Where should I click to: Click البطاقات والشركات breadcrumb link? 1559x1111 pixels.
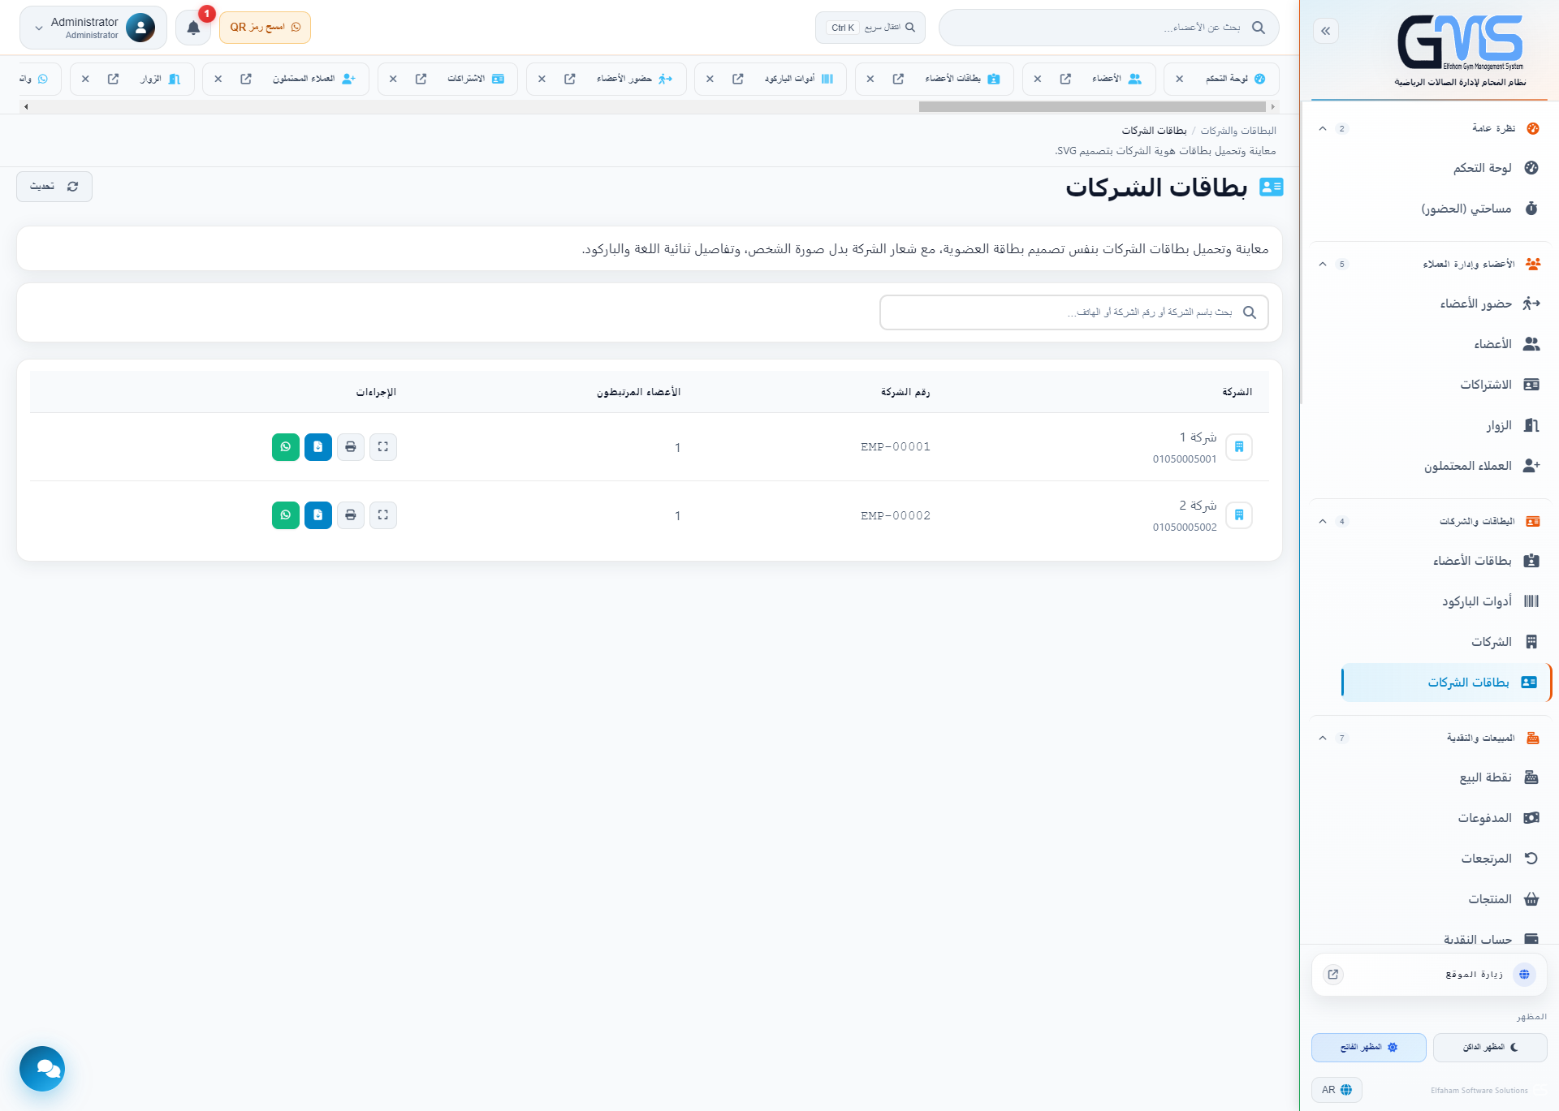(1238, 131)
